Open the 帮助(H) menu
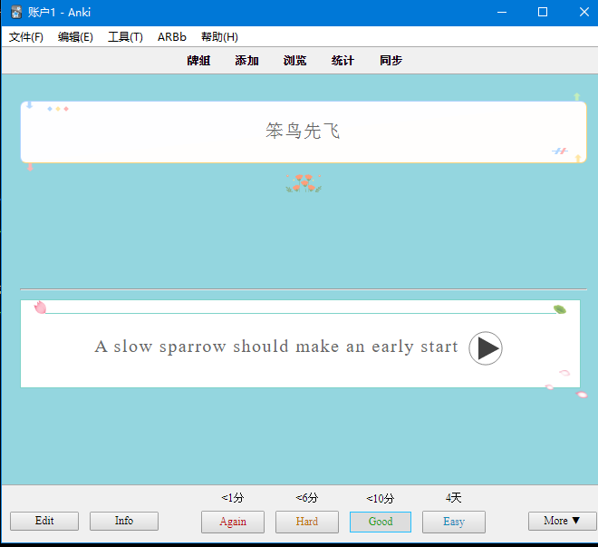Image resolution: width=598 pixels, height=547 pixels. coord(219,37)
